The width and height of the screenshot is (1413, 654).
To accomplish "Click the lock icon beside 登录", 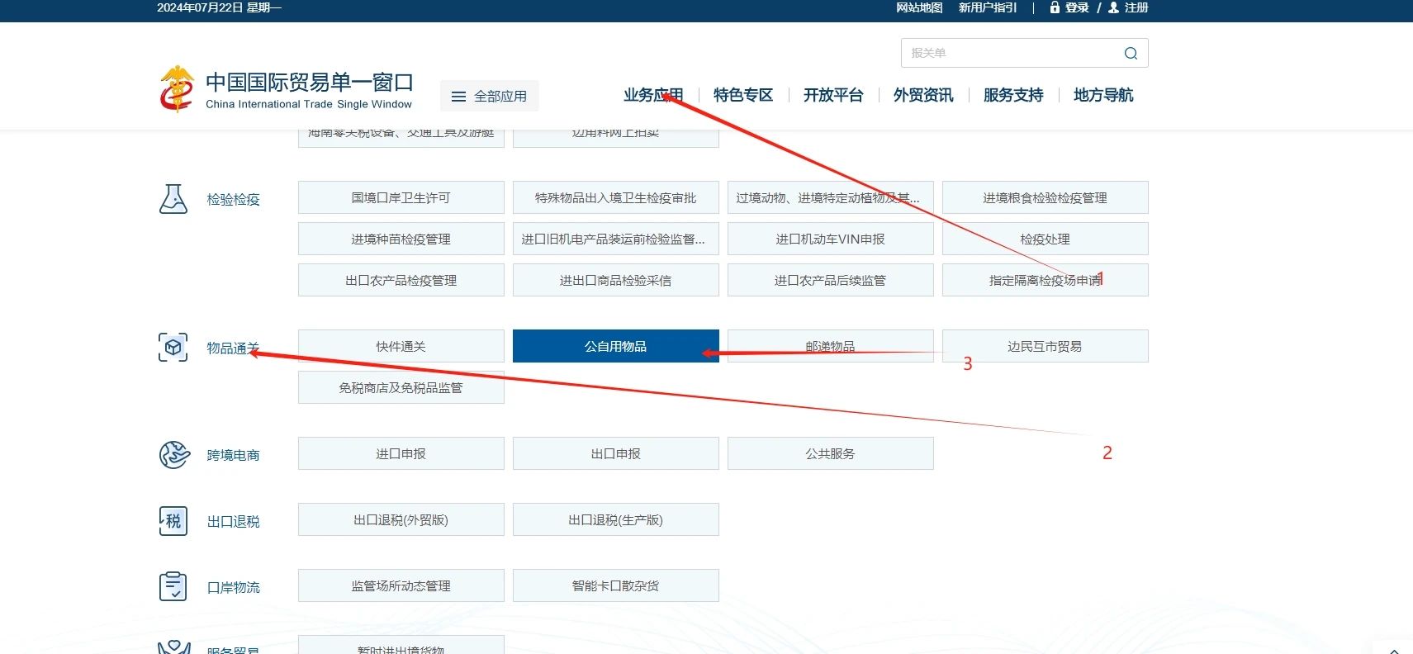I will (1055, 7).
